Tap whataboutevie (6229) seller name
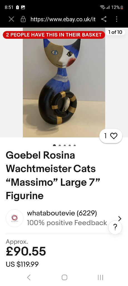Viewport: 128px width, 286px height. pos(62,213)
